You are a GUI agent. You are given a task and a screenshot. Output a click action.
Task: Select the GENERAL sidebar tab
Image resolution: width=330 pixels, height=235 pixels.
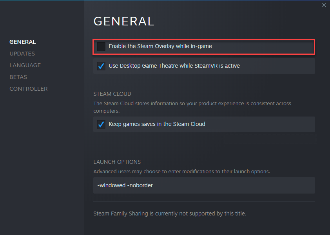click(22, 42)
